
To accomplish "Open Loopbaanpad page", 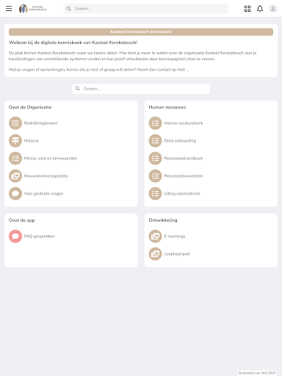I will tap(177, 254).
